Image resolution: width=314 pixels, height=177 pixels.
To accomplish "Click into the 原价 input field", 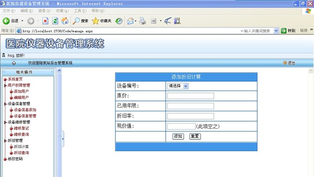I will tap(191, 96).
